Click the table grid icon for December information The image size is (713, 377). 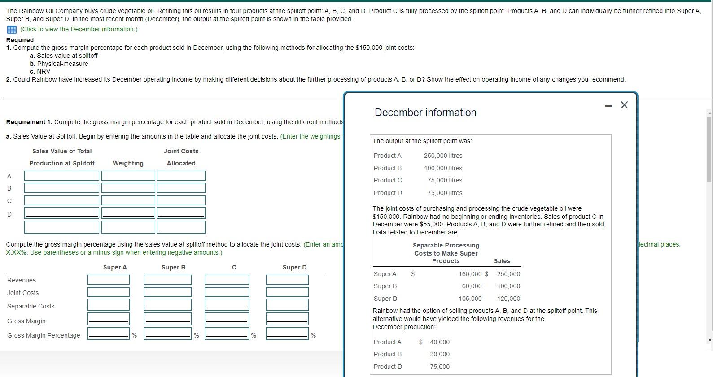pos(12,30)
